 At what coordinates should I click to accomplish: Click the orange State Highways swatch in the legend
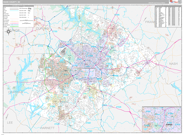pos(14,22)
